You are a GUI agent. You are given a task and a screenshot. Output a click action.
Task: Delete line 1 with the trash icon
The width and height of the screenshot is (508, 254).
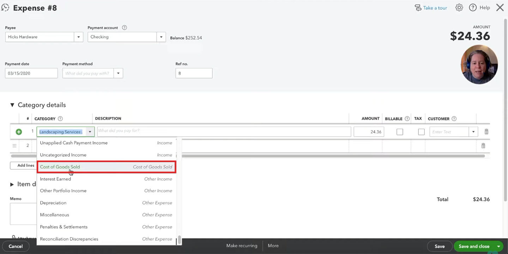(x=486, y=132)
